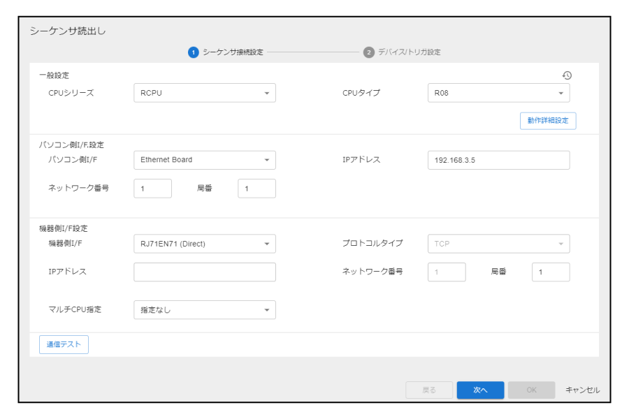Screen dimensions: 629x419
Task: Click the 動作詳細設定 button
Action: [547, 120]
